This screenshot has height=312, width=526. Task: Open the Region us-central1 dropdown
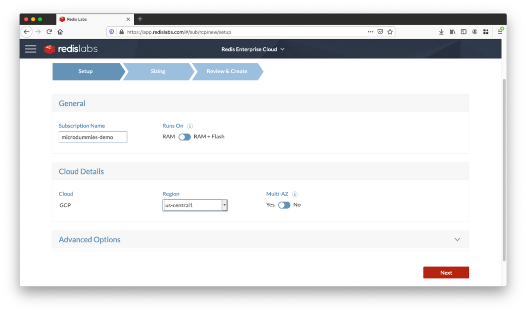coord(195,205)
